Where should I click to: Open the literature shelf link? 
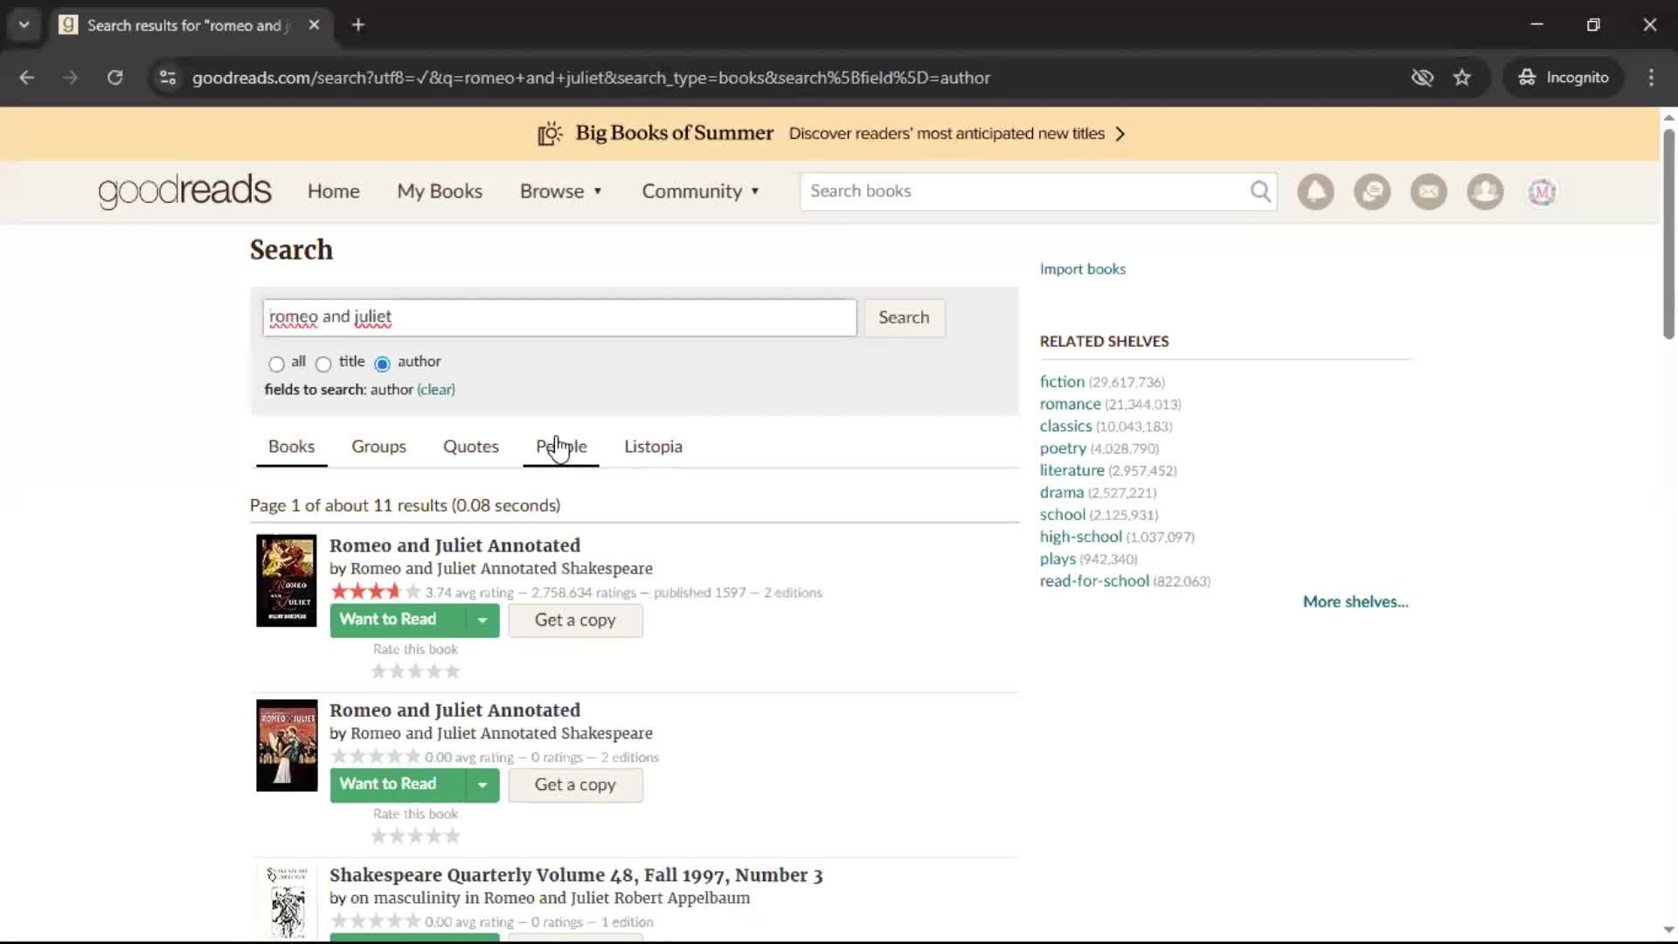[x=1071, y=470]
